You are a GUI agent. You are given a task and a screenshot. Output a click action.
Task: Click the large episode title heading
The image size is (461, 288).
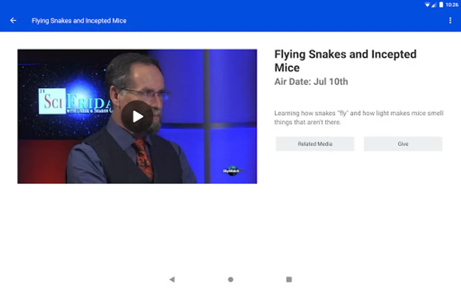click(x=345, y=61)
